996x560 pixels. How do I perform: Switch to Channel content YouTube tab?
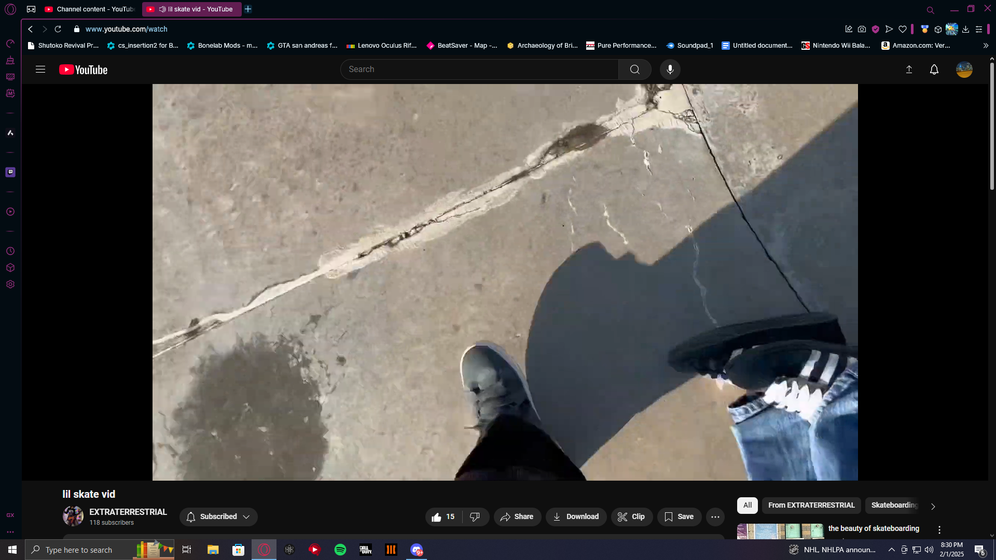pyautogui.click(x=89, y=9)
